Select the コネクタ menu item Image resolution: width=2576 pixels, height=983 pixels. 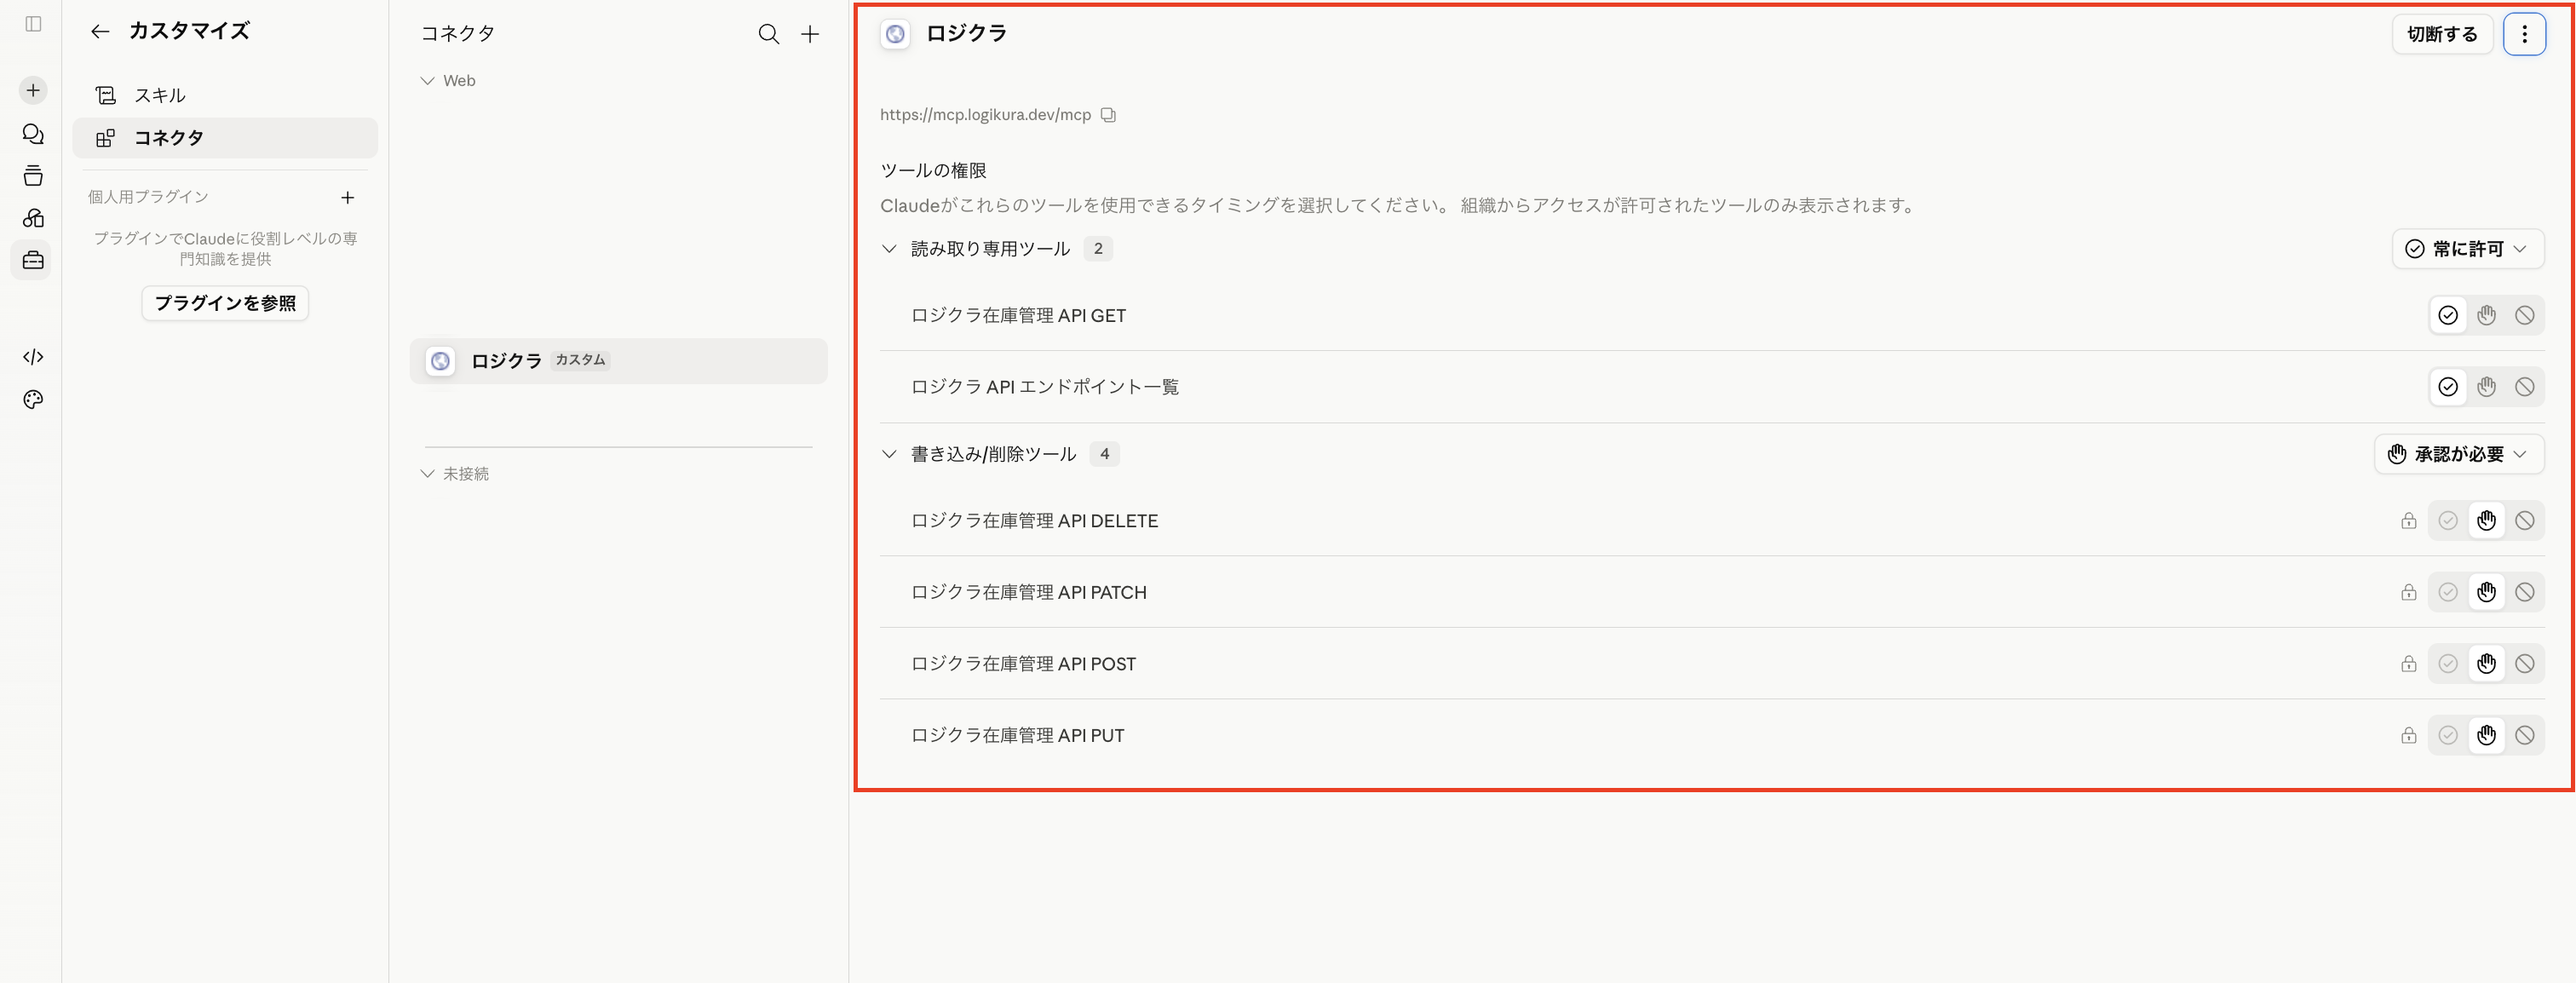click(x=225, y=138)
